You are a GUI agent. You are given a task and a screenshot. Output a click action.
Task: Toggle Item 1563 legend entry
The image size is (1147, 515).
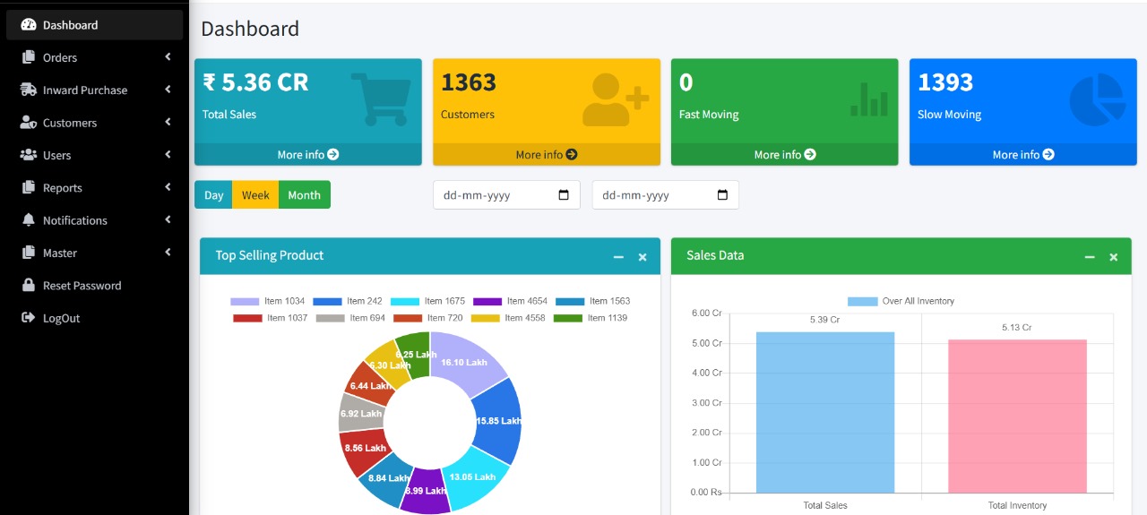point(593,302)
